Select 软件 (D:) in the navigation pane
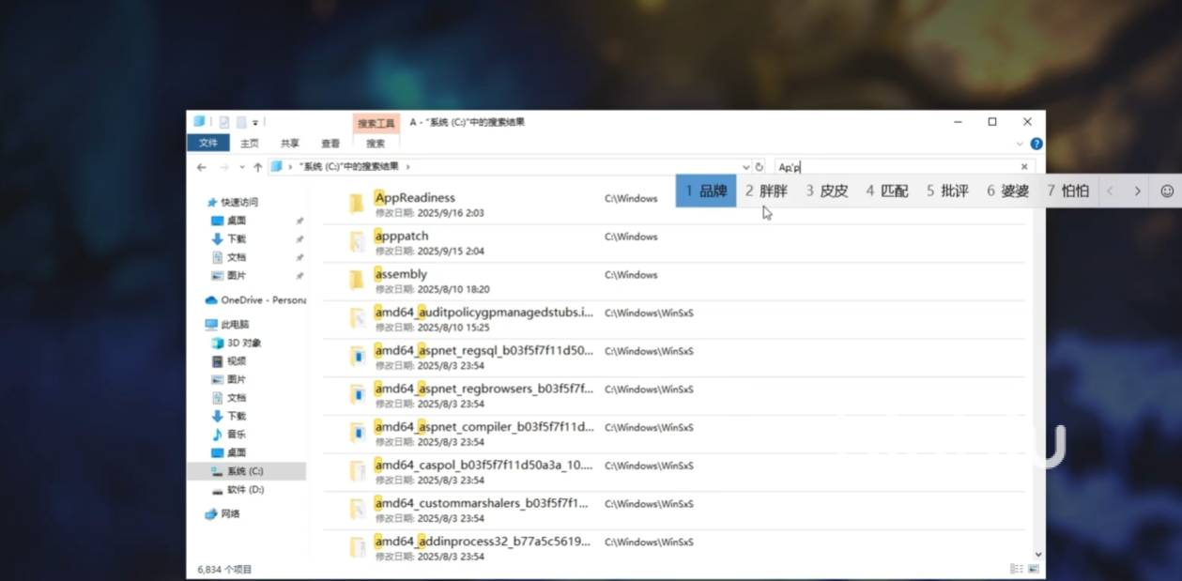Screen dimensions: 1182x581 pos(244,490)
